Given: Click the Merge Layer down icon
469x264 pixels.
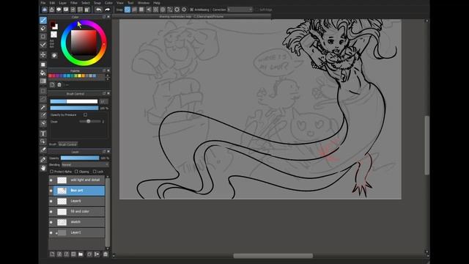Looking at the screenshot, I should [x=97, y=254].
